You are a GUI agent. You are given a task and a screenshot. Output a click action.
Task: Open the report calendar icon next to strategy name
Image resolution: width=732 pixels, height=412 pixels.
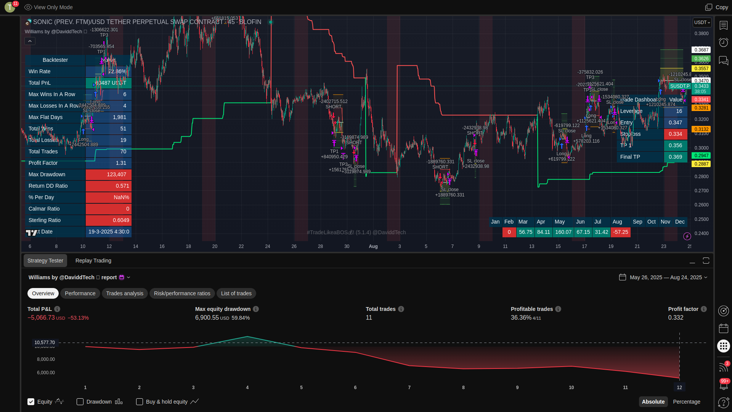click(x=122, y=277)
